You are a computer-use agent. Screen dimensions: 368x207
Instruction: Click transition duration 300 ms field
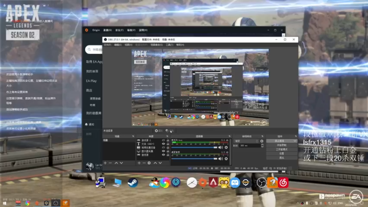pos(250,146)
